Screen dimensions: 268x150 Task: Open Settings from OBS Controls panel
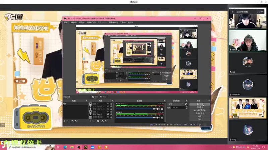(200, 116)
